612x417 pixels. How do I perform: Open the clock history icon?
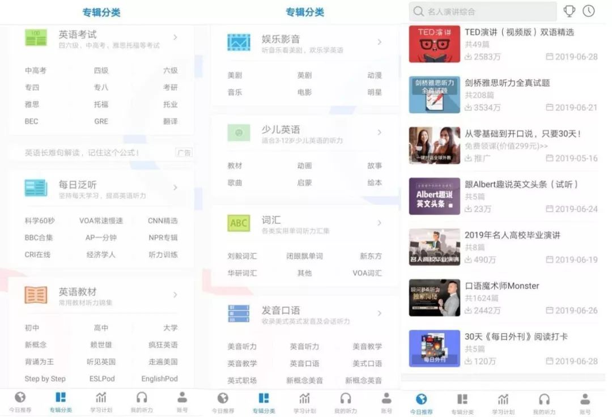pyautogui.click(x=589, y=11)
